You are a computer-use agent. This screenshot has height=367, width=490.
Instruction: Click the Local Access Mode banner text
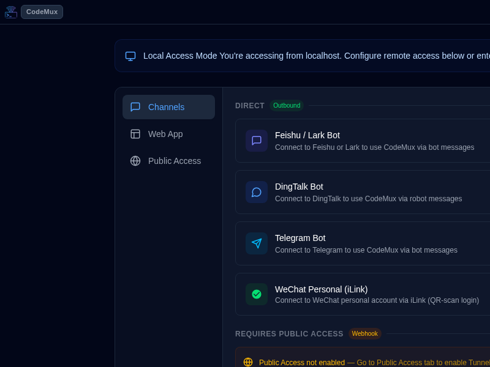pyautogui.click(x=317, y=56)
